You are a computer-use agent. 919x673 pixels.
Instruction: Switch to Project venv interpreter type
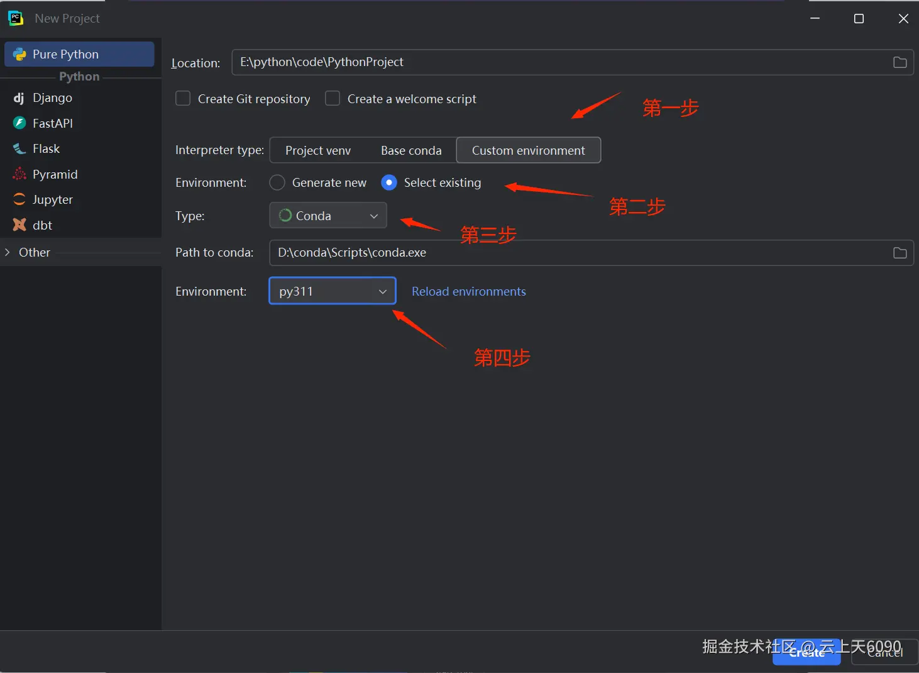318,150
